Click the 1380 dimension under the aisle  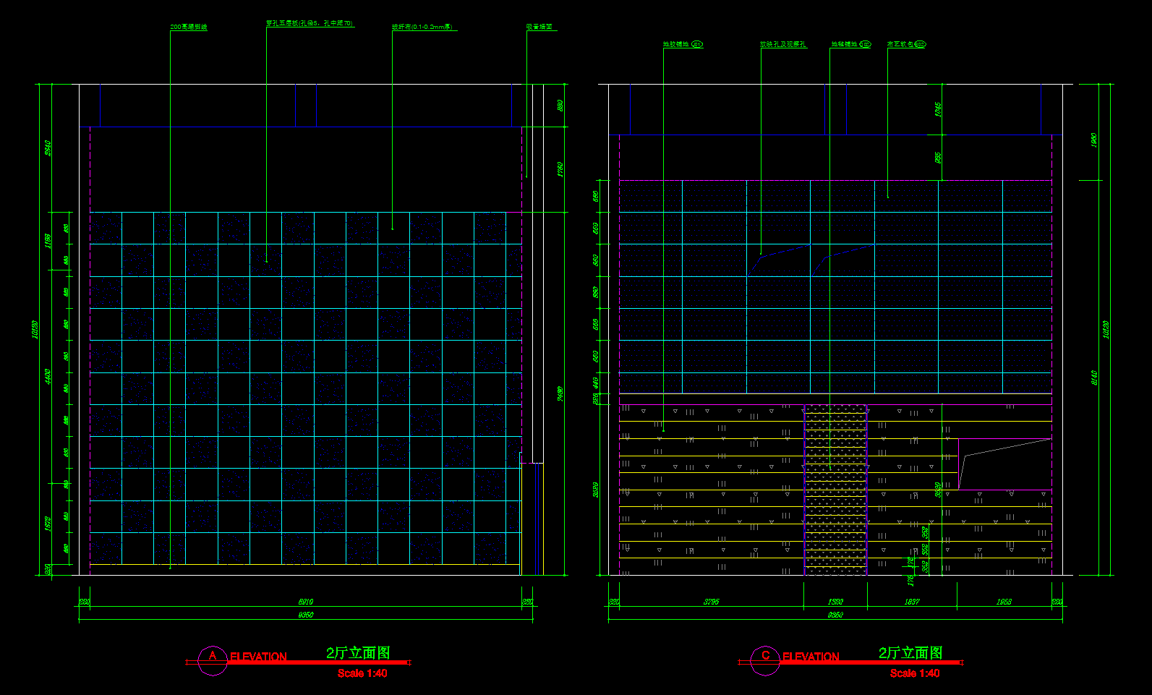pos(835,602)
